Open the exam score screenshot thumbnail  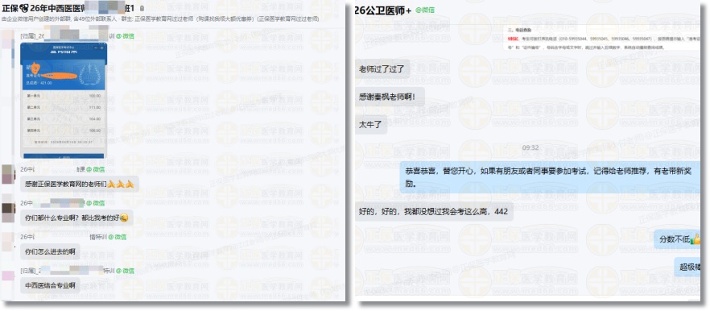point(63,101)
